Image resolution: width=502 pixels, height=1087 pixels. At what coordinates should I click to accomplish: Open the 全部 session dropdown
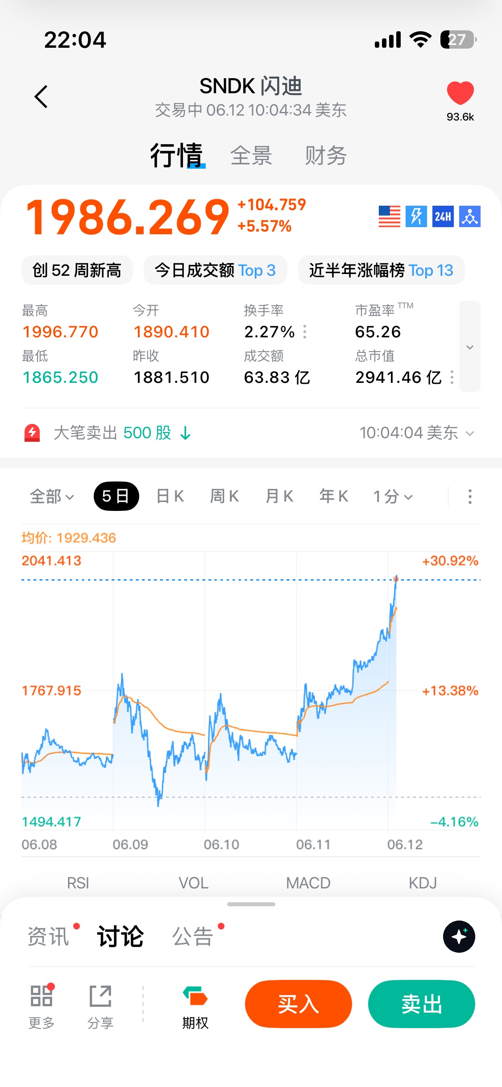(52, 496)
